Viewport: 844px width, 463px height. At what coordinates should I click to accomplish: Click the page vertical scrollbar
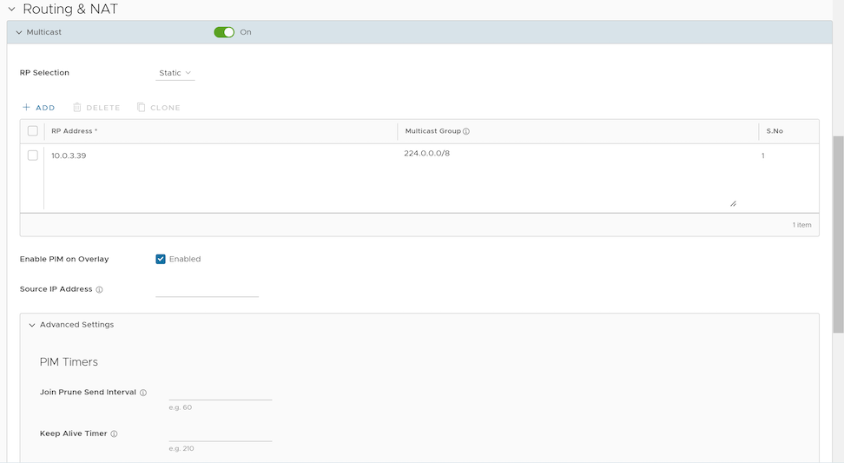tap(838, 235)
